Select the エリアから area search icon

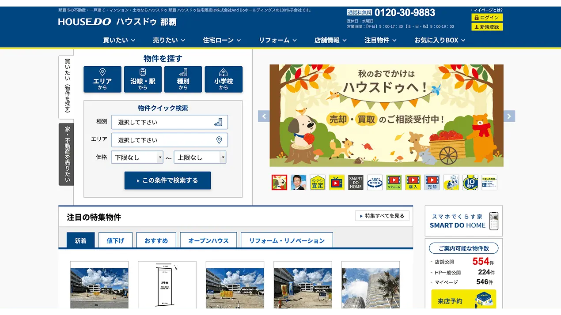(x=102, y=79)
